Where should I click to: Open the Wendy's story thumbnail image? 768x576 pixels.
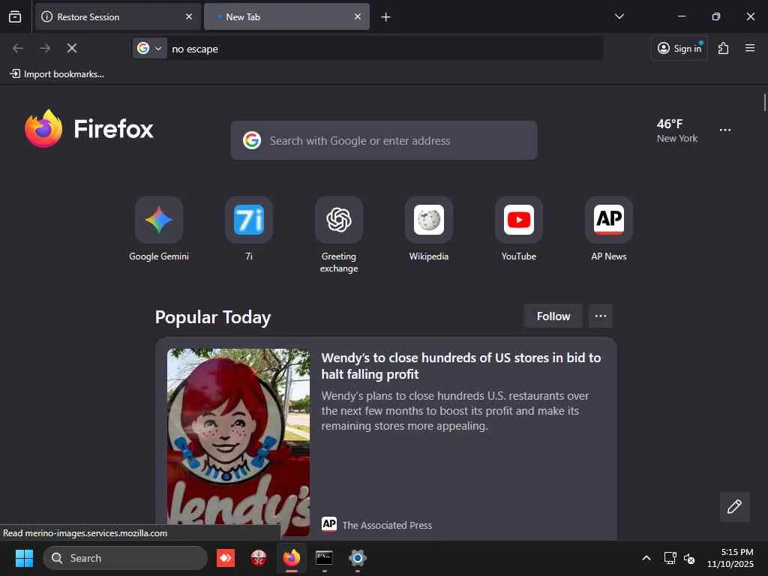point(238,442)
